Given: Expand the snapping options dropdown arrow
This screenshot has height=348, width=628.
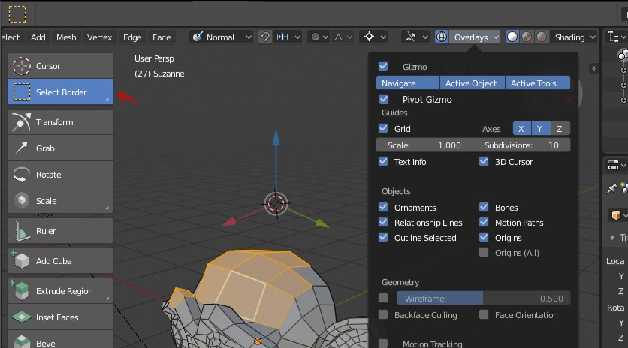Looking at the screenshot, I should (x=297, y=37).
